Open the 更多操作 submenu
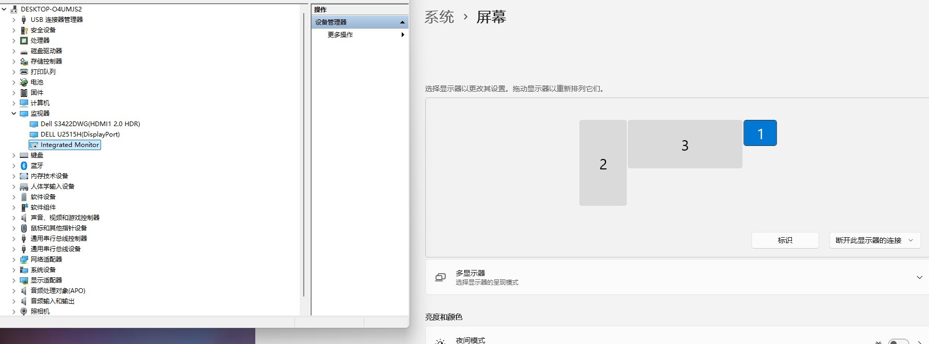929x344 pixels. [x=360, y=34]
